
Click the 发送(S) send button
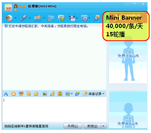[92, 126]
